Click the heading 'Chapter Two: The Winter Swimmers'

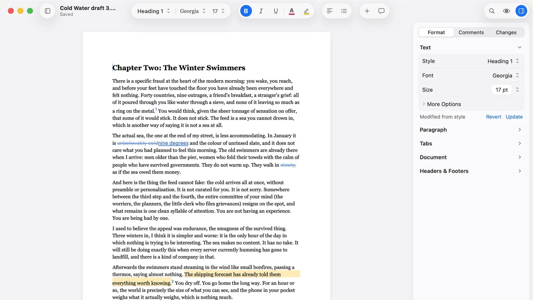tap(179, 68)
